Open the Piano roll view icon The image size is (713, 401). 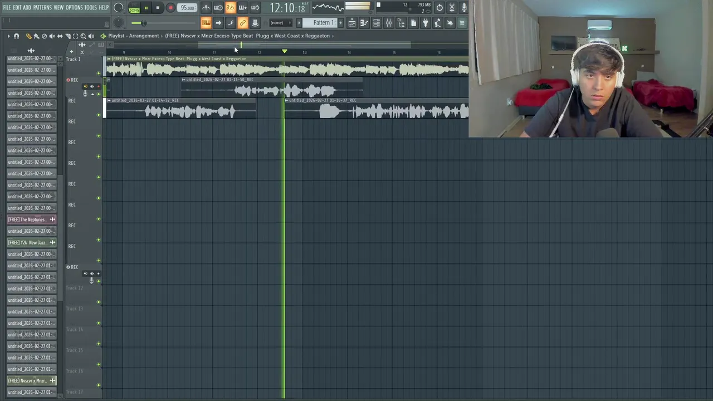364,23
